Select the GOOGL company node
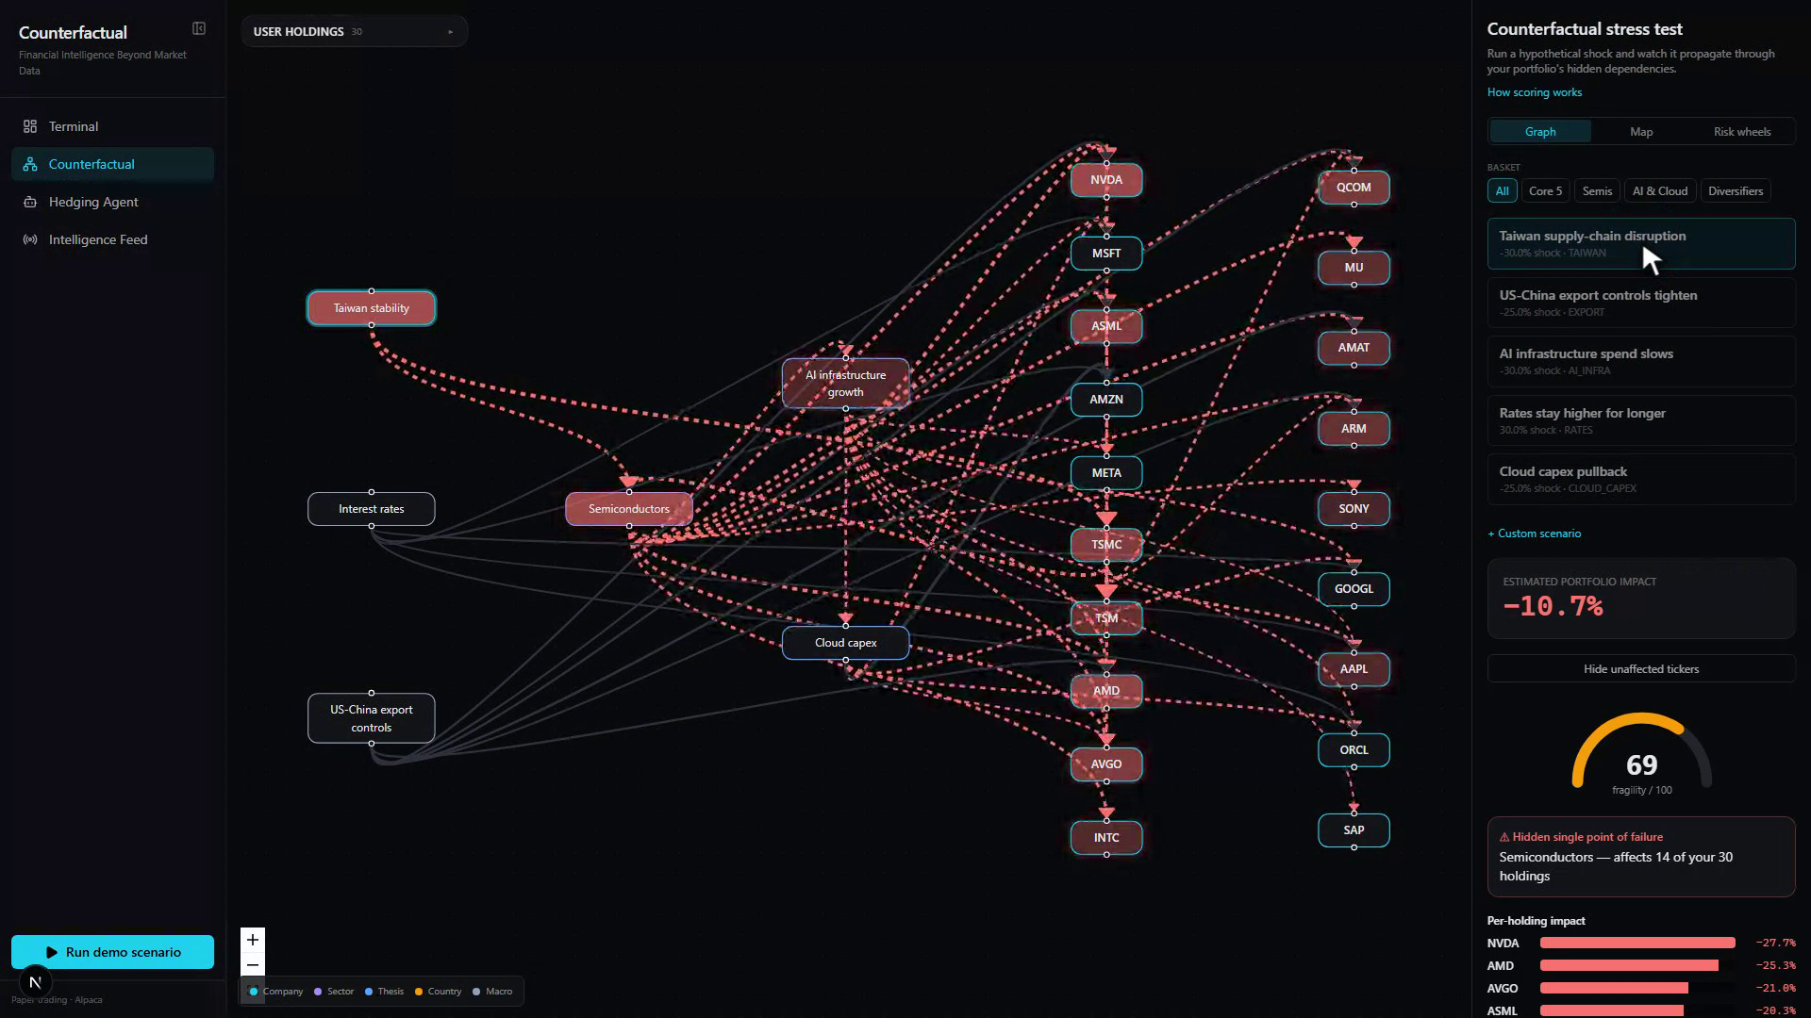This screenshot has height=1018, width=1811. (x=1354, y=589)
